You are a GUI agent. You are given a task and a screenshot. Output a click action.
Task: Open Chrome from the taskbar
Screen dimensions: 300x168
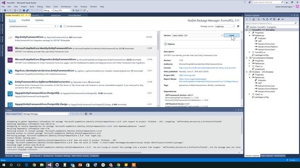34,165
